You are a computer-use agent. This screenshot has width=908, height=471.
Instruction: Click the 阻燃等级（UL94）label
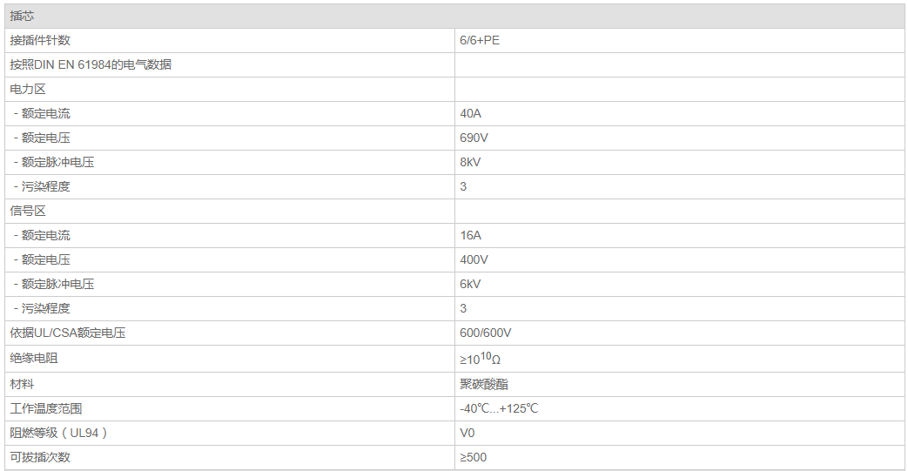[x=58, y=433]
